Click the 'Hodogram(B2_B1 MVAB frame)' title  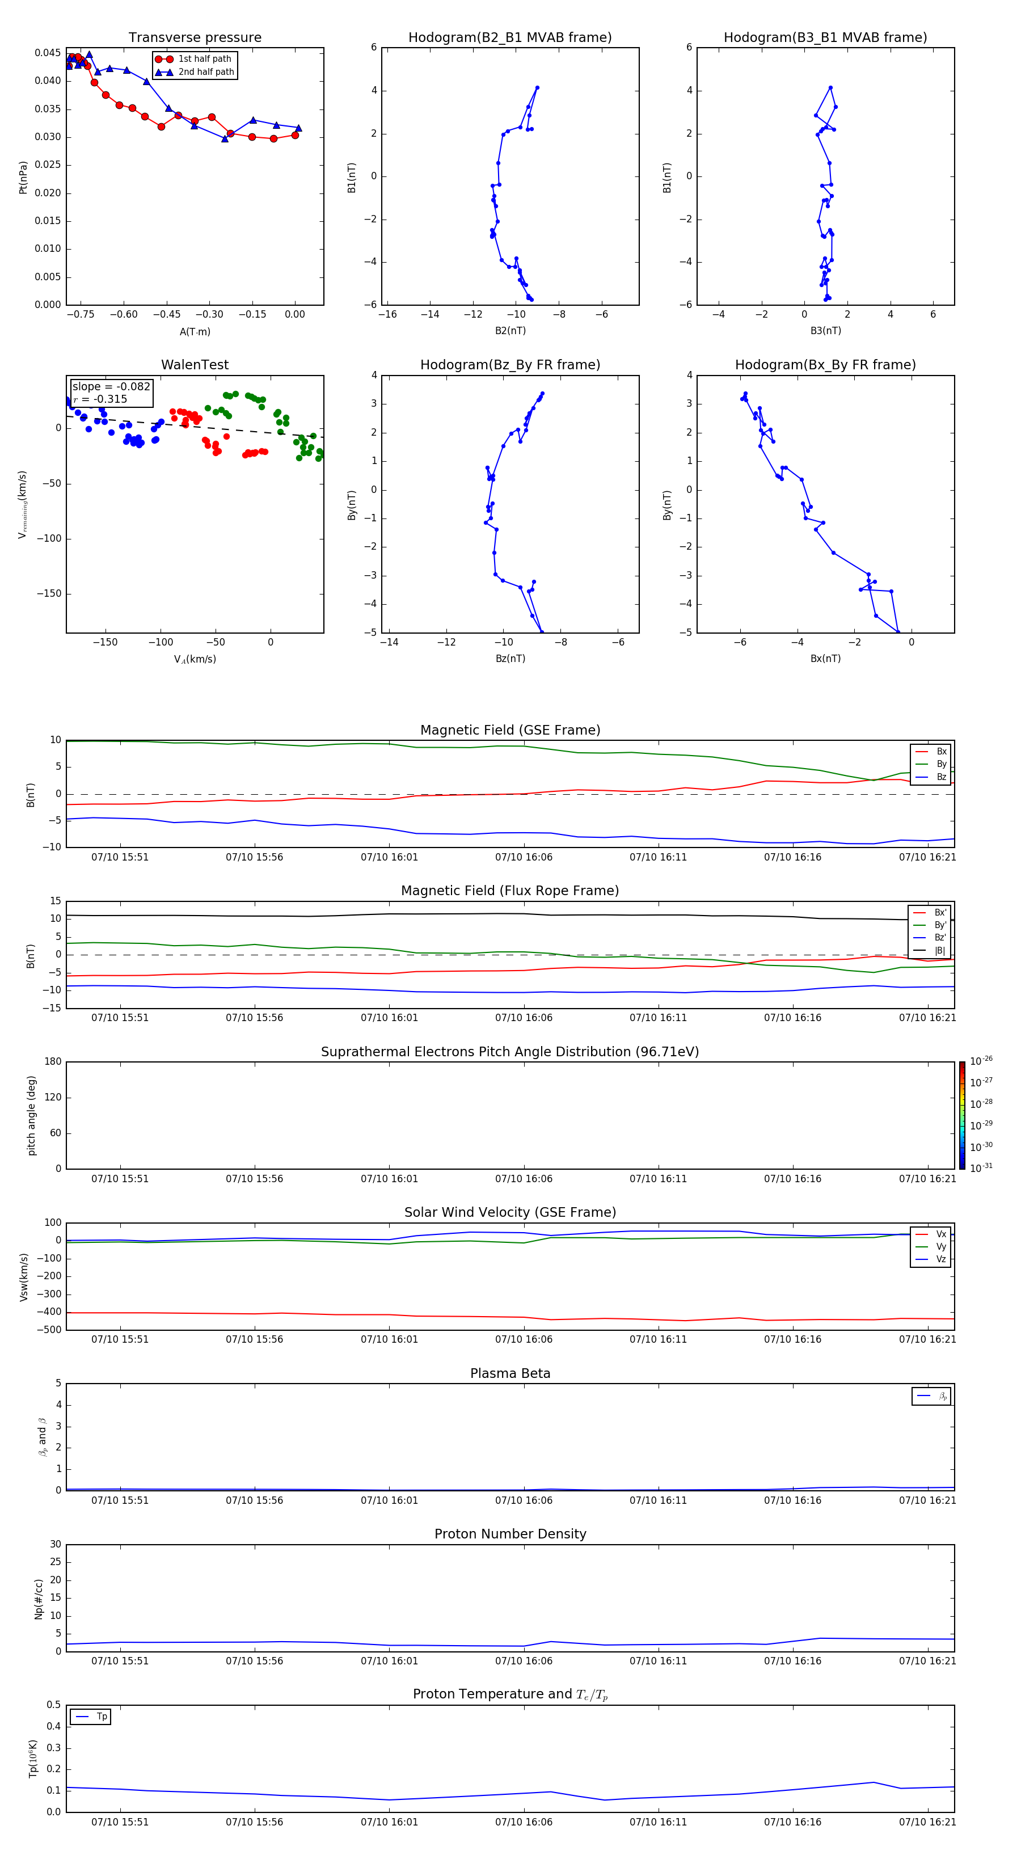click(510, 38)
